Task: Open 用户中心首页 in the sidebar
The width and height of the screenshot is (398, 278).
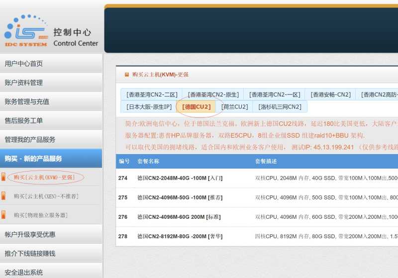Action: (51, 64)
